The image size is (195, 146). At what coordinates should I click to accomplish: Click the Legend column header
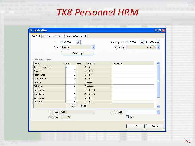tap(99, 64)
